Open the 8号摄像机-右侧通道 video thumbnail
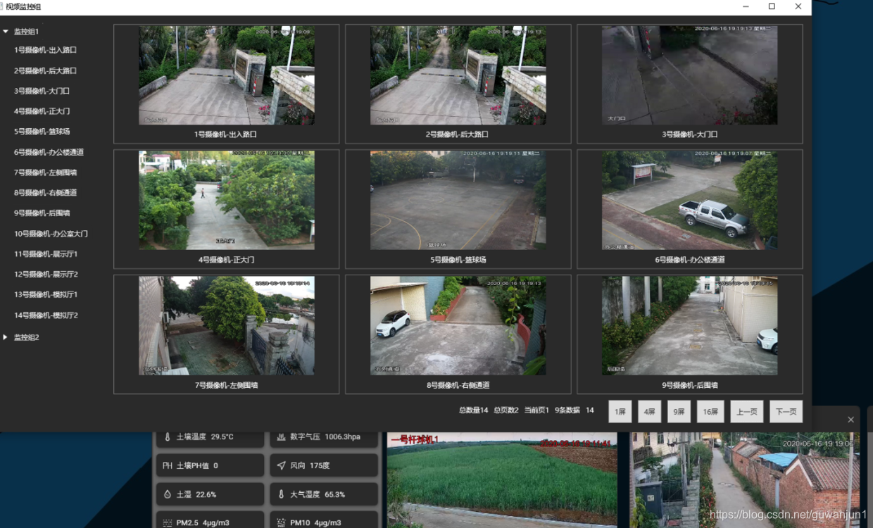The width and height of the screenshot is (873, 528). (458, 325)
